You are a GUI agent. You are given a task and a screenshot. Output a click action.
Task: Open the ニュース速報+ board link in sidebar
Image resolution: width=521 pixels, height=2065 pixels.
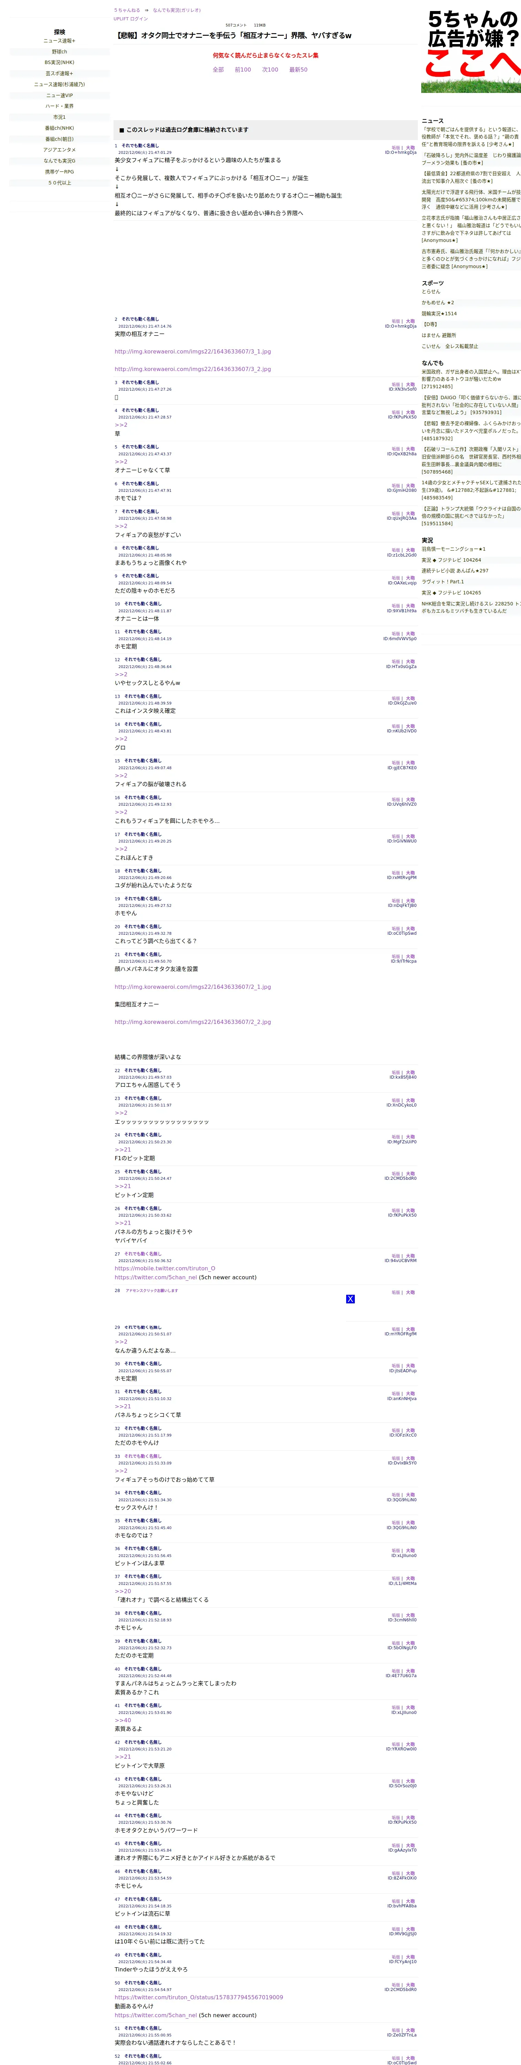[x=59, y=41]
